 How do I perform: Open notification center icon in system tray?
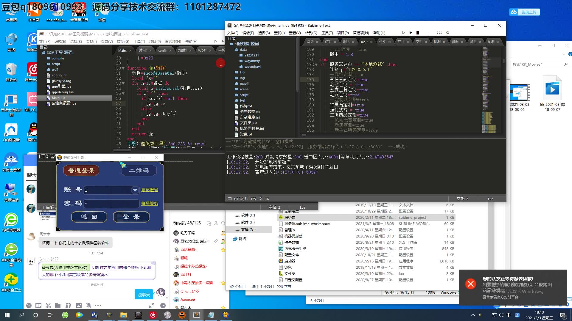click(562, 315)
